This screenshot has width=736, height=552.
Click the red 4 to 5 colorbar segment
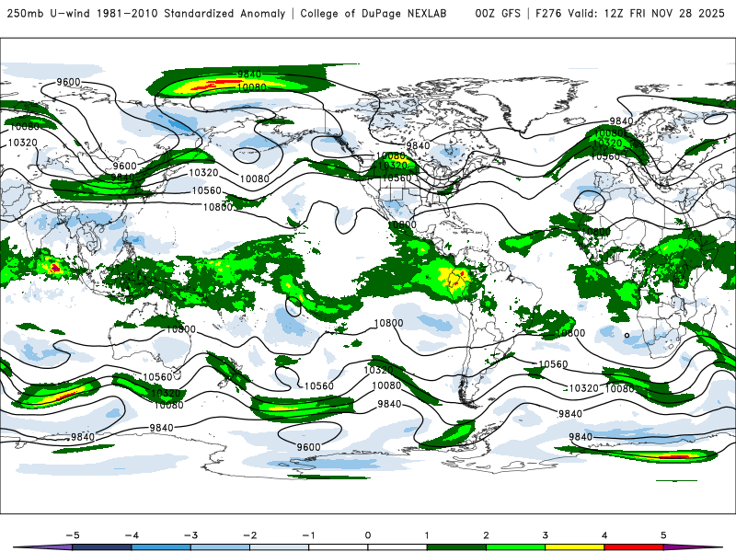click(x=634, y=547)
